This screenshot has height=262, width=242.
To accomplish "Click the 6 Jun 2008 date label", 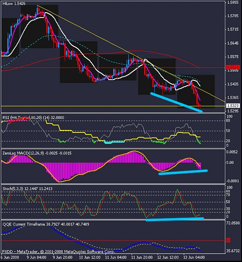I will [10, 257].
